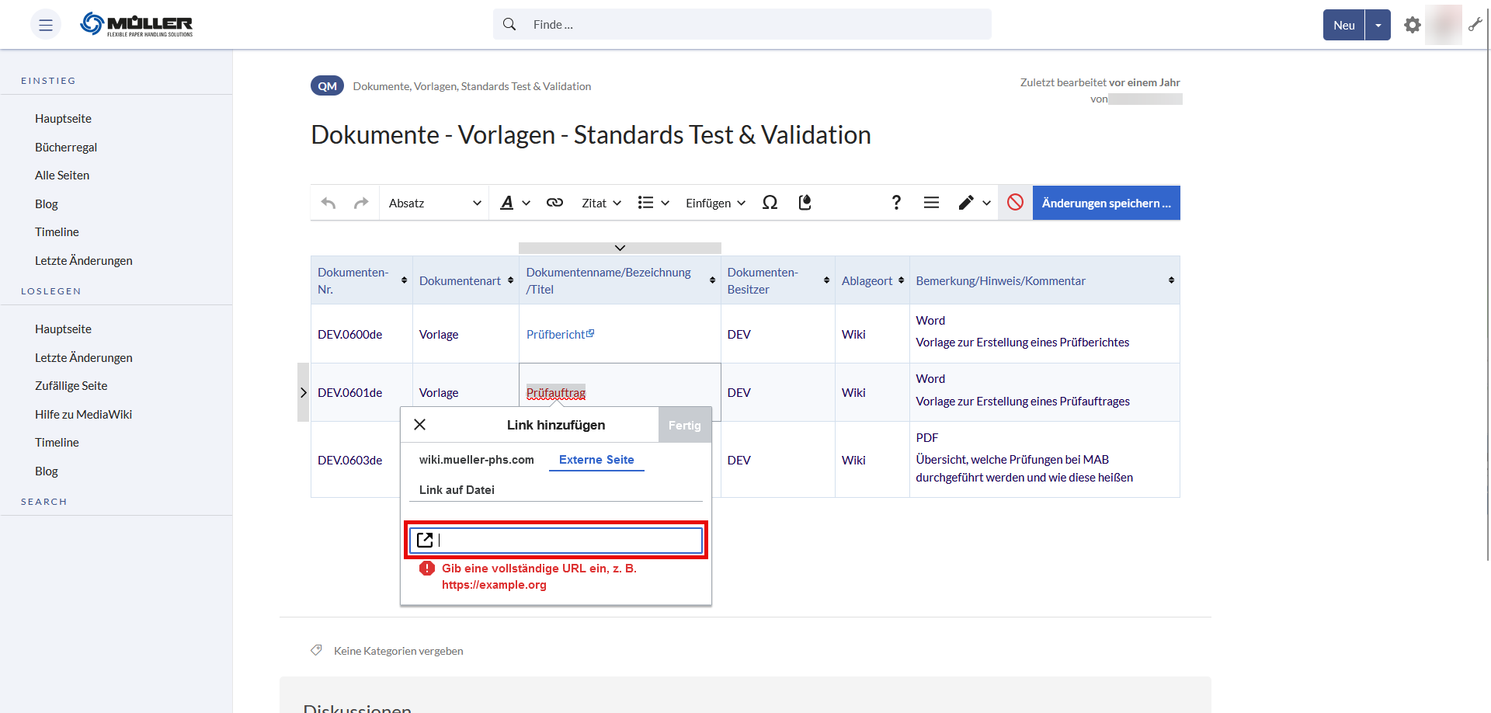This screenshot has width=1491, height=713.
Task: Close the Link hinzufügen dialog
Action: pos(420,425)
